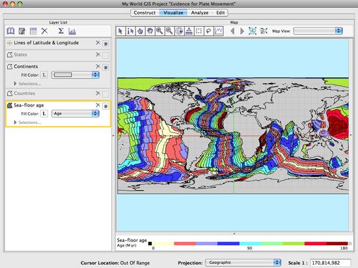Open the Map View dropdown
The width and height of the screenshot is (358, 268).
pyautogui.click(x=318, y=31)
